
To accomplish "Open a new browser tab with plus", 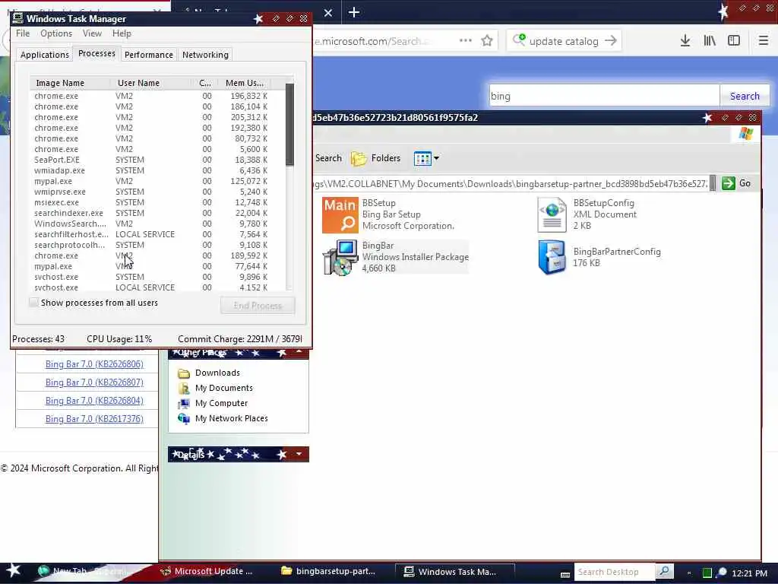I will point(354,12).
